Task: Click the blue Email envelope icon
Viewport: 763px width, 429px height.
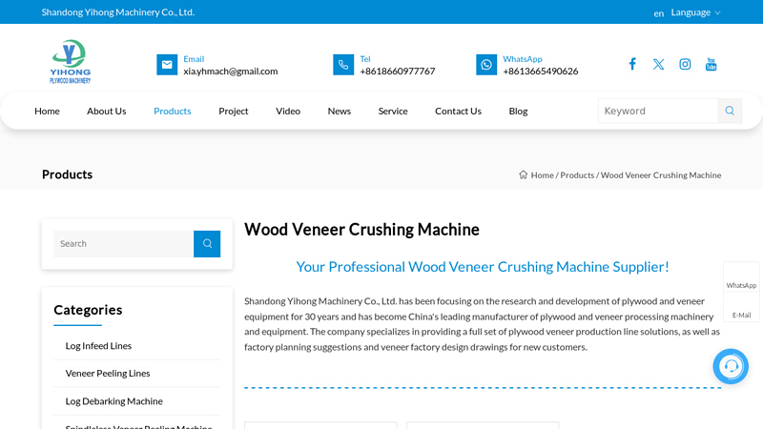Action: tap(167, 65)
